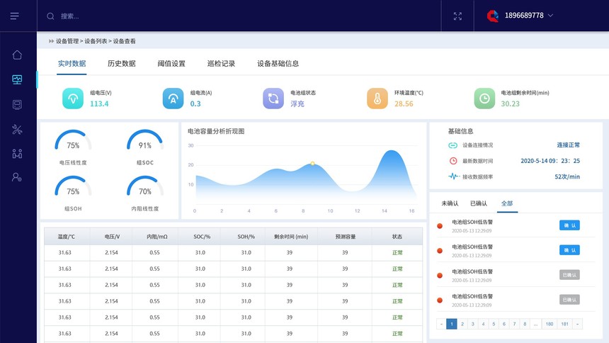Click the hamburger menu icon
Image resolution: width=609 pixels, height=343 pixels.
click(x=14, y=16)
